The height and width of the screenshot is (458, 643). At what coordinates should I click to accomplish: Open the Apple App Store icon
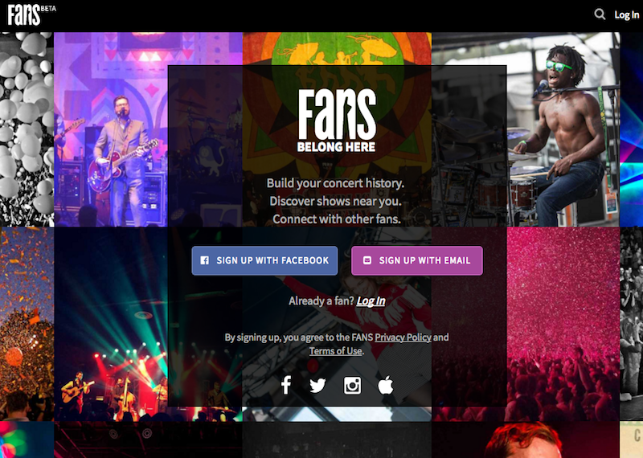[386, 385]
